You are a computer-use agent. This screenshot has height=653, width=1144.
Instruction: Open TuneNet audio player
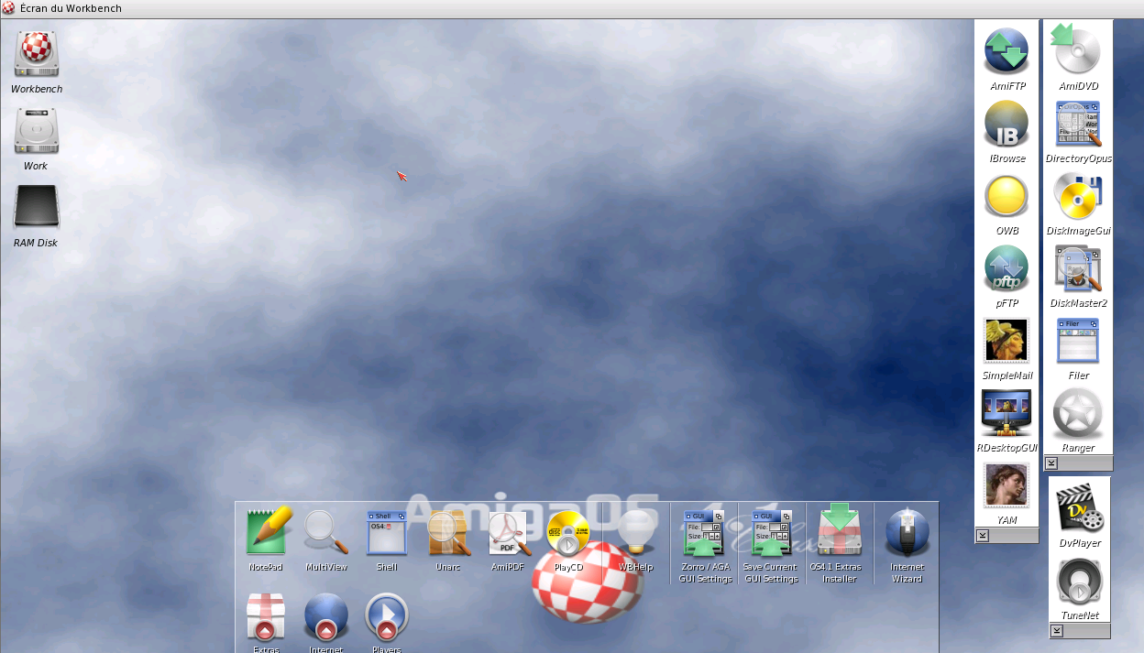coord(1080,582)
